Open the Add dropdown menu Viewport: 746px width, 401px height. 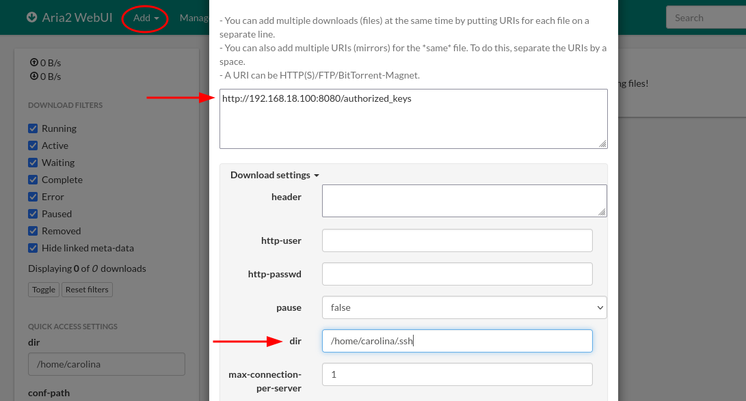point(146,18)
